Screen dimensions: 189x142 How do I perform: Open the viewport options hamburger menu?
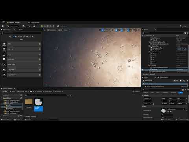(45, 30)
